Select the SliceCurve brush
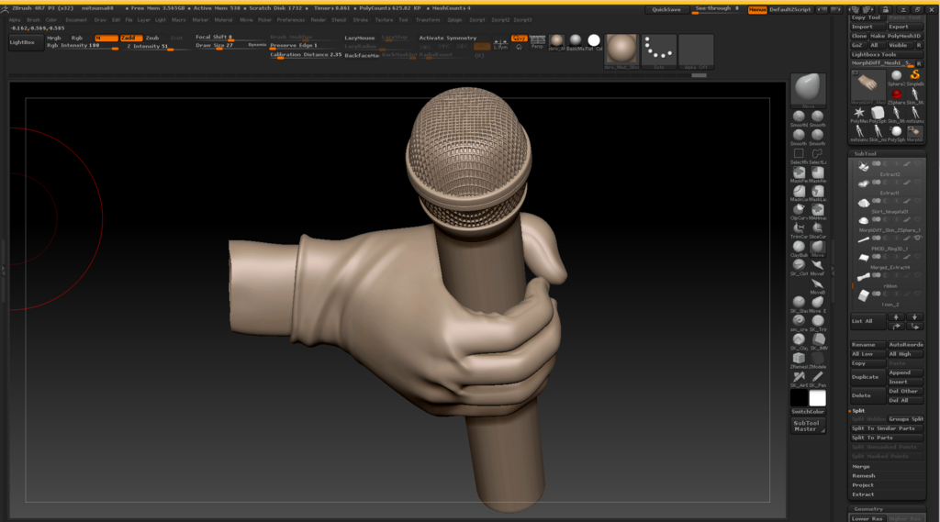Image resolution: width=940 pixels, height=522 pixels. (x=817, y=228)
